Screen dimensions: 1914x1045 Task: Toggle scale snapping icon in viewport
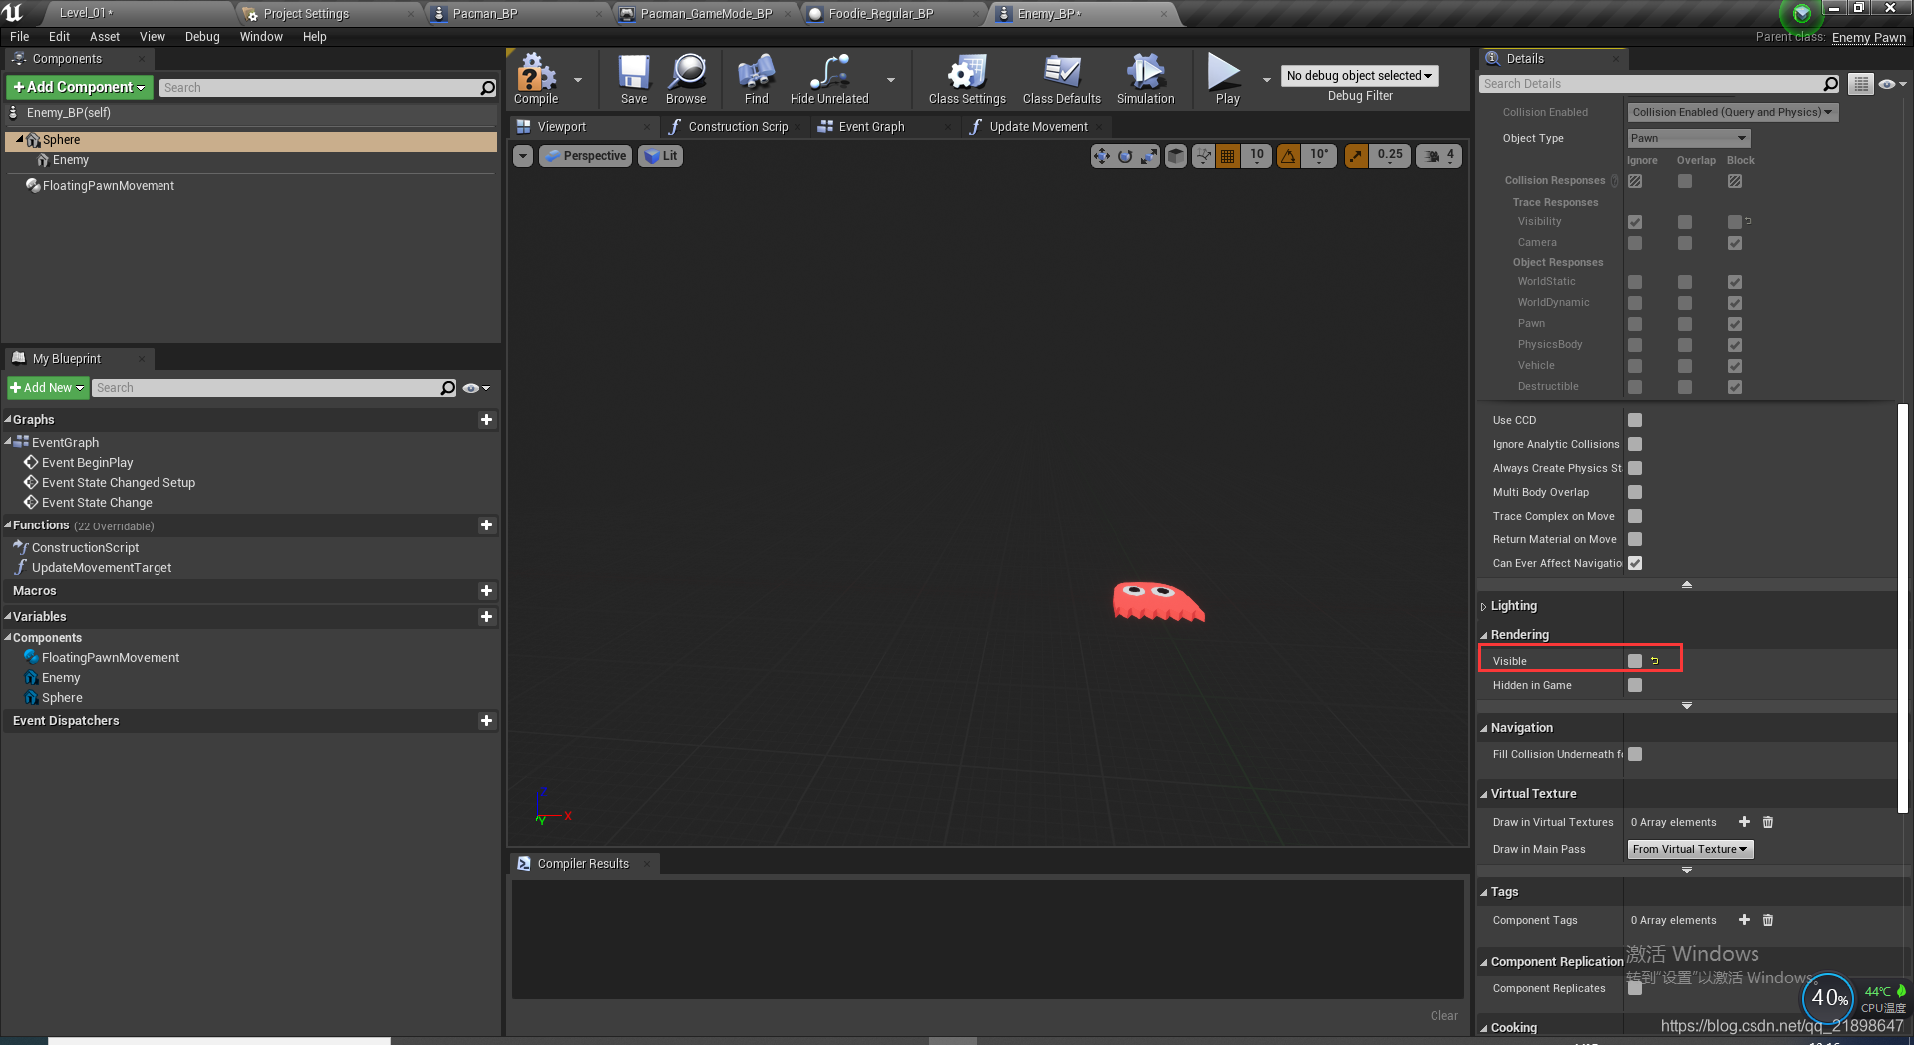point(1356,156)
